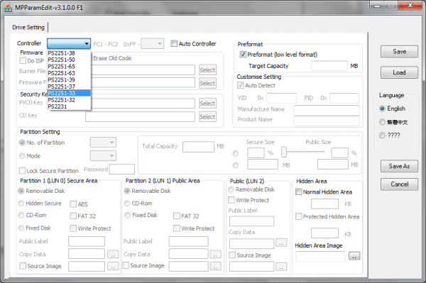Enable Protected Hidden Area checkbox
The width and height of the screenshot is (426, 283).
[299, 216]
